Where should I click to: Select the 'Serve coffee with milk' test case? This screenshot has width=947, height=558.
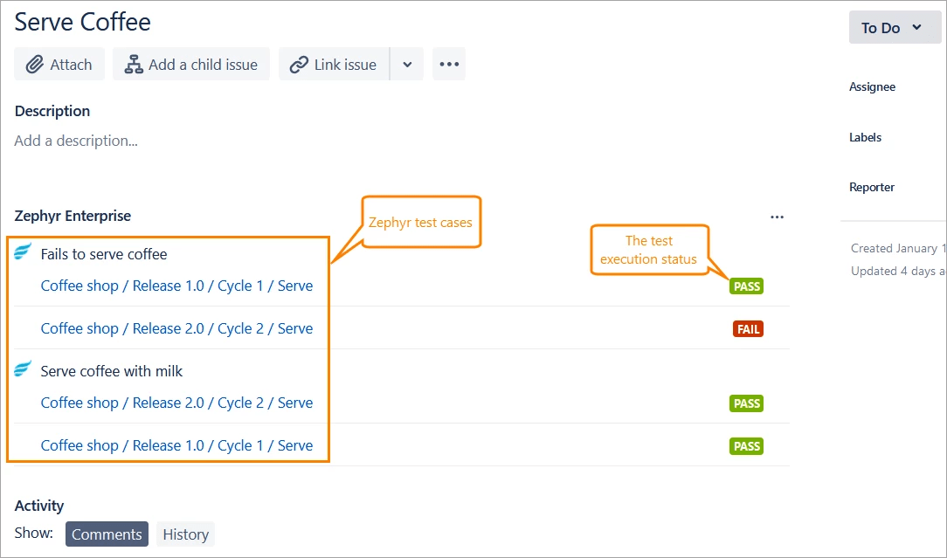[112, 371]
